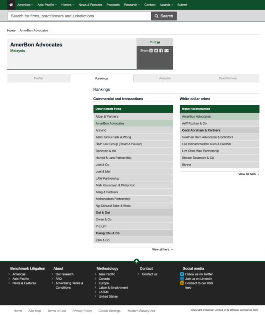The height and width of the screenshot is (315, 265).
Task: Share the page on LinkedIn
Action: click(151, 51)
